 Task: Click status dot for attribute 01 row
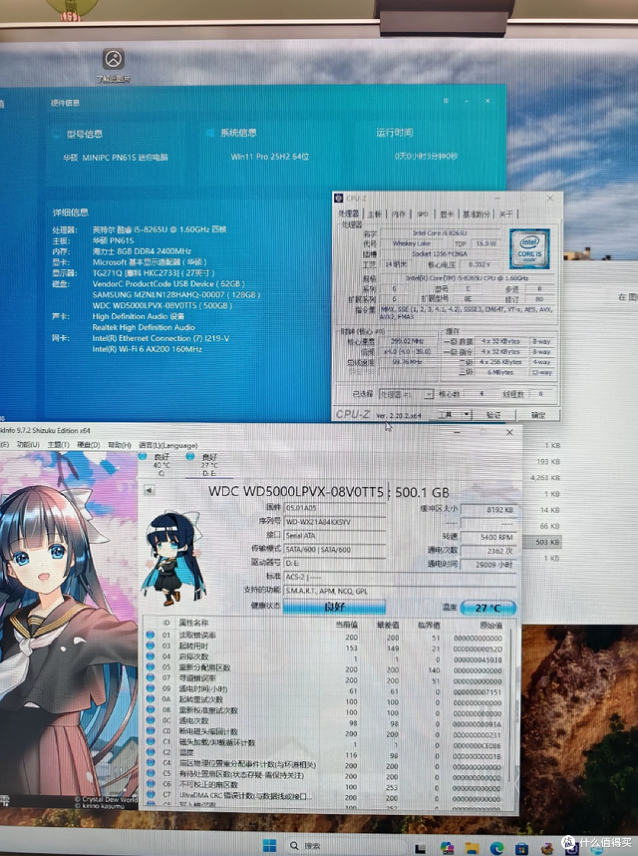point(151,635)
